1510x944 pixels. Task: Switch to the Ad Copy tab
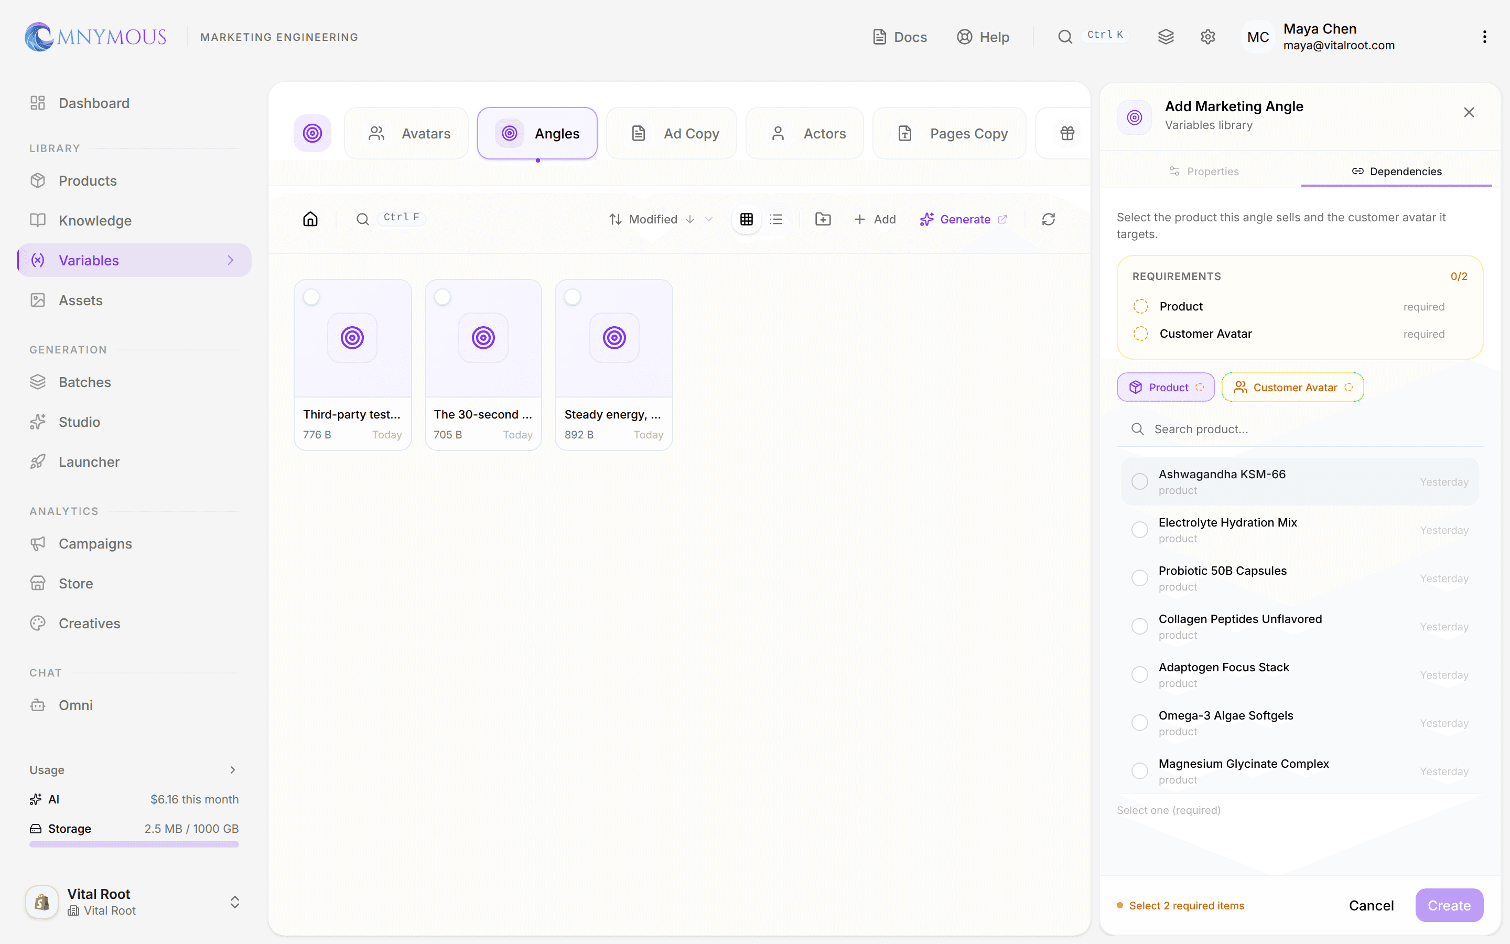point(672,133)
